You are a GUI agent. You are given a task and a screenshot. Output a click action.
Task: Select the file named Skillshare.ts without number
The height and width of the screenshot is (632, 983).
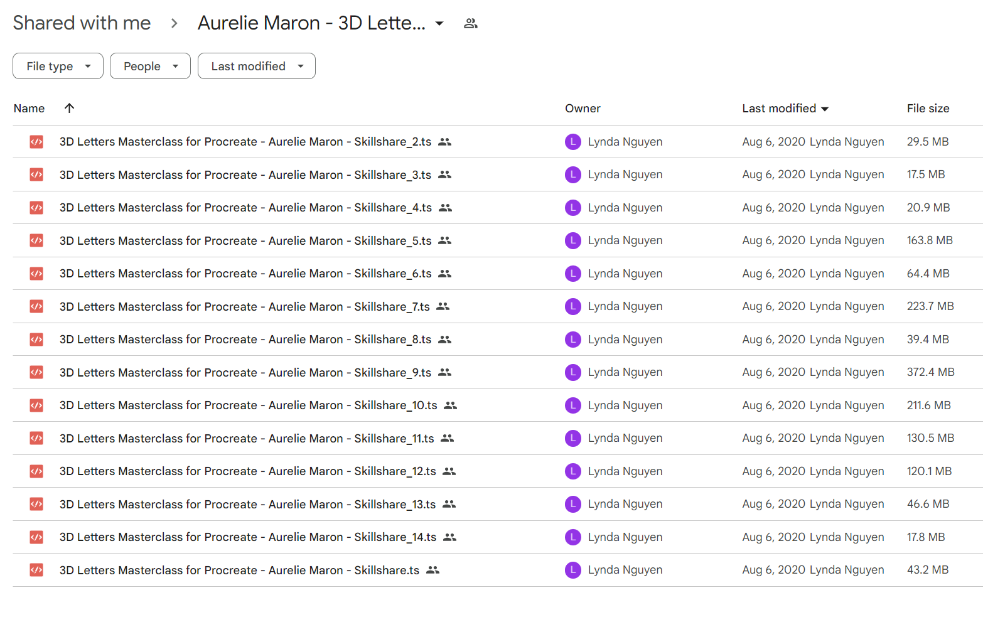tap(239, 570)
